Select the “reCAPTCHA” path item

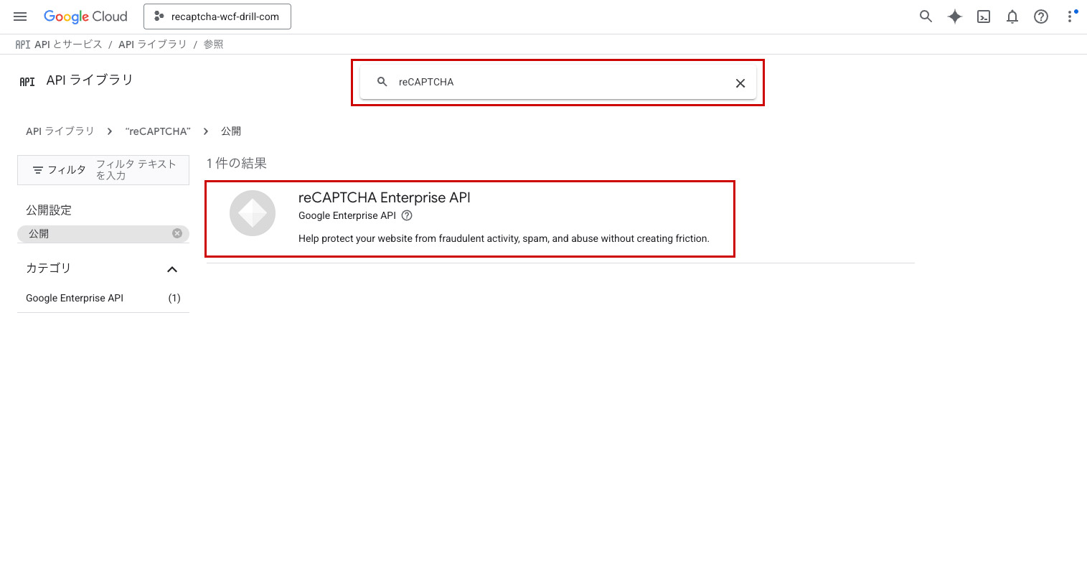tap(158, 131)
